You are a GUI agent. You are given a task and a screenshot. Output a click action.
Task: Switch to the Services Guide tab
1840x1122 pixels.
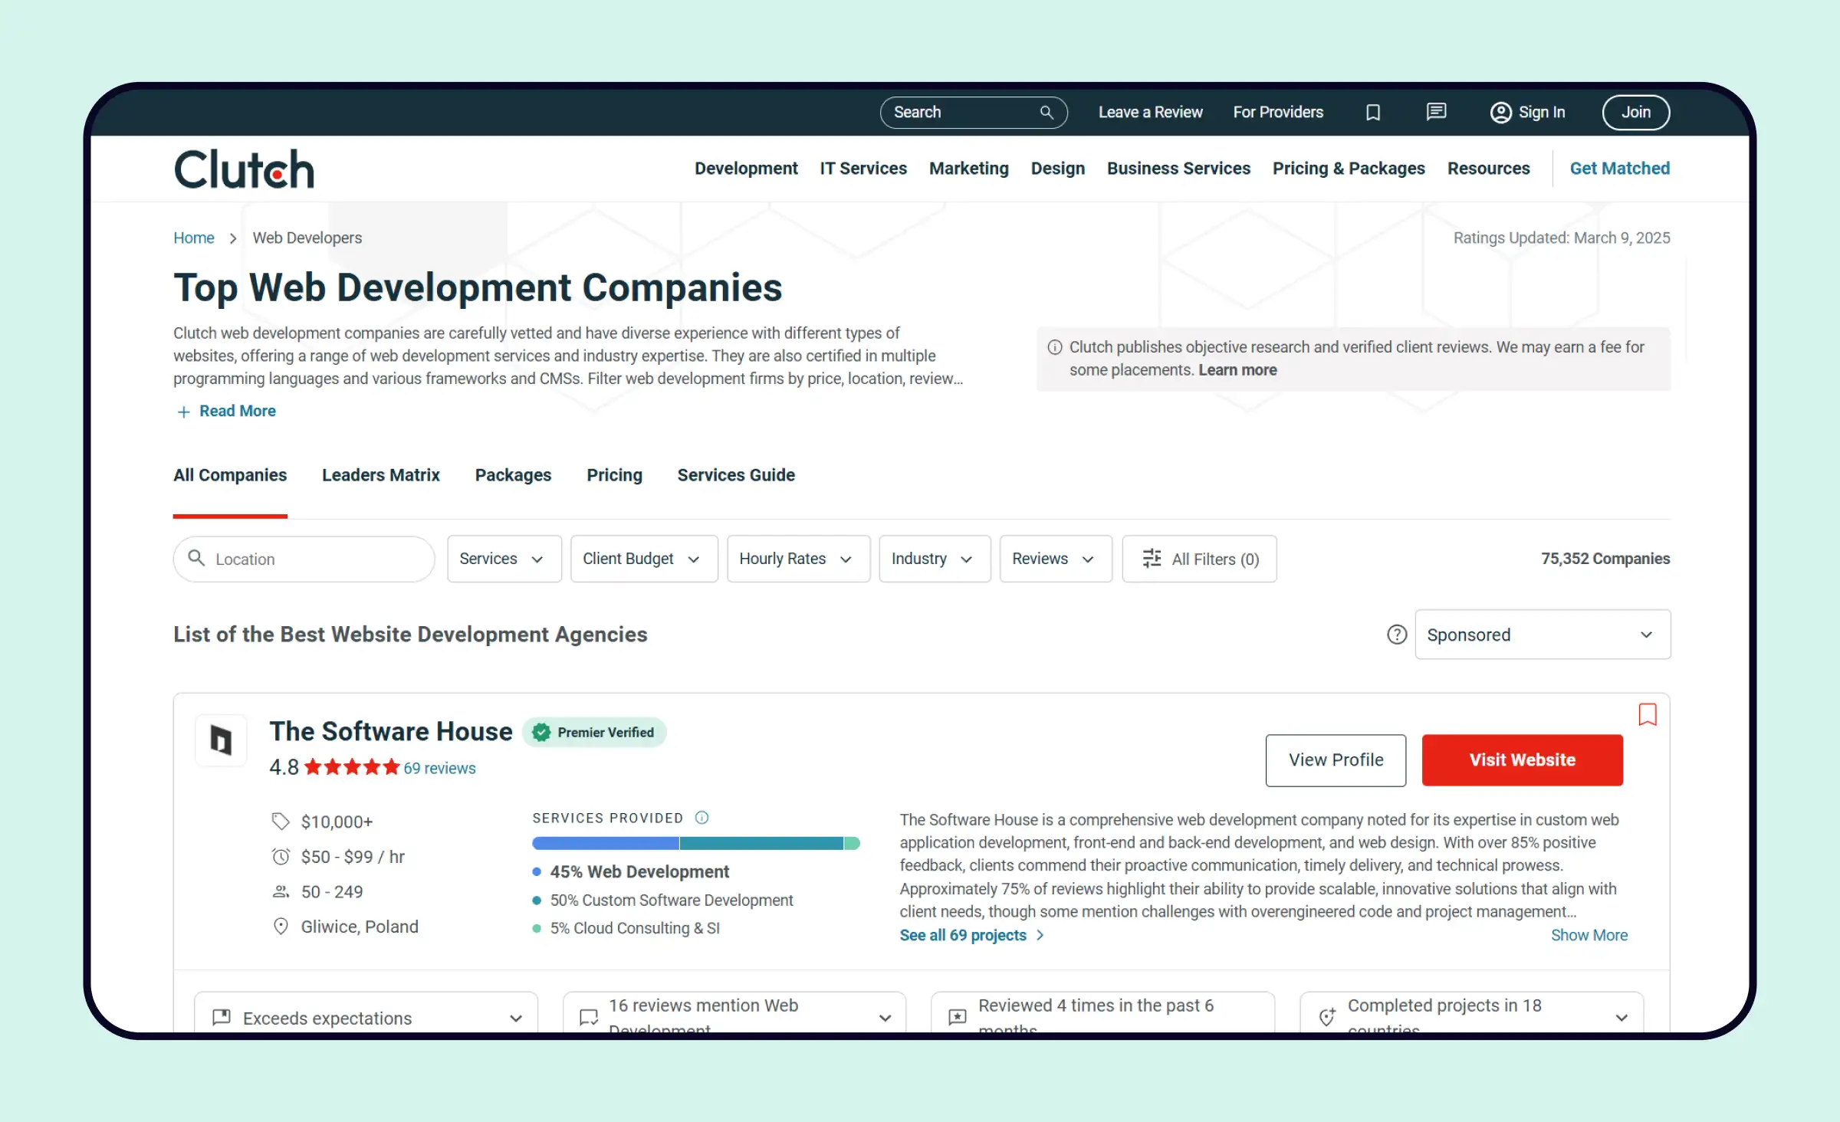pyautogui.click(x=736, y=475)
